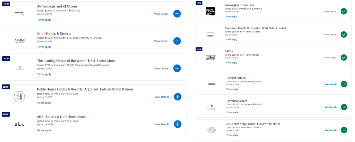View Details for Leading Hotels of the World
The width and height of the screenshot is (355, 142).
tap(161, 68)
